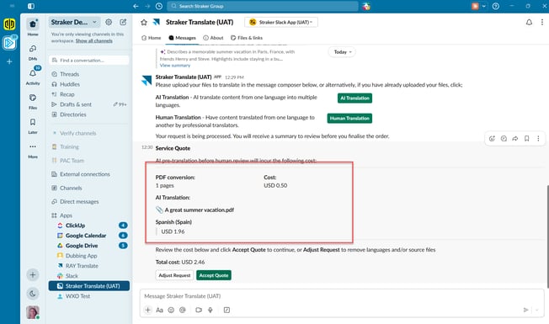Click the AI Translation button
549x324 pixels.
click(354, 98)
